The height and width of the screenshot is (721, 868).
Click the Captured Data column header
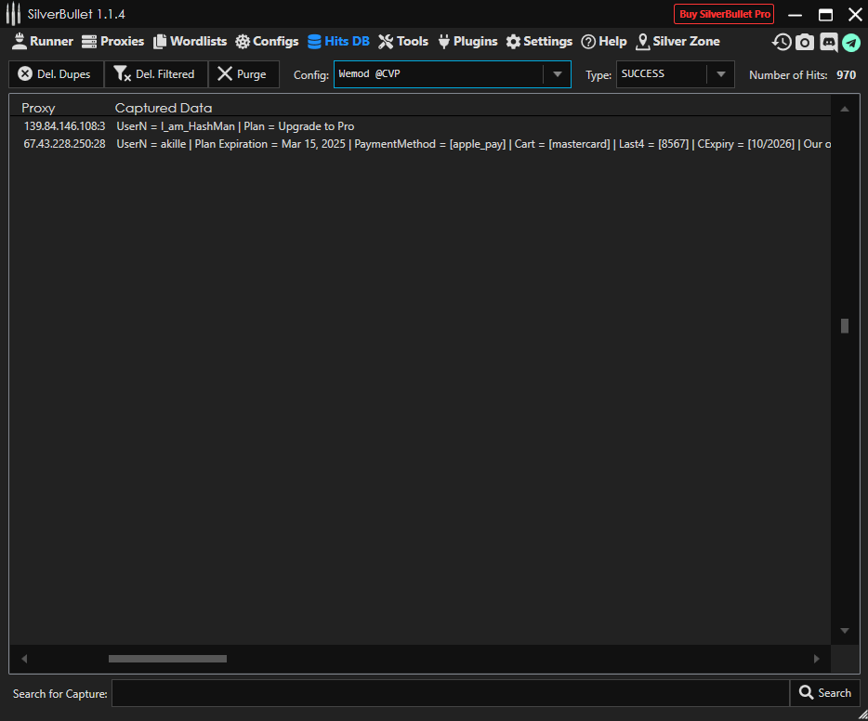tap(164, 108)
